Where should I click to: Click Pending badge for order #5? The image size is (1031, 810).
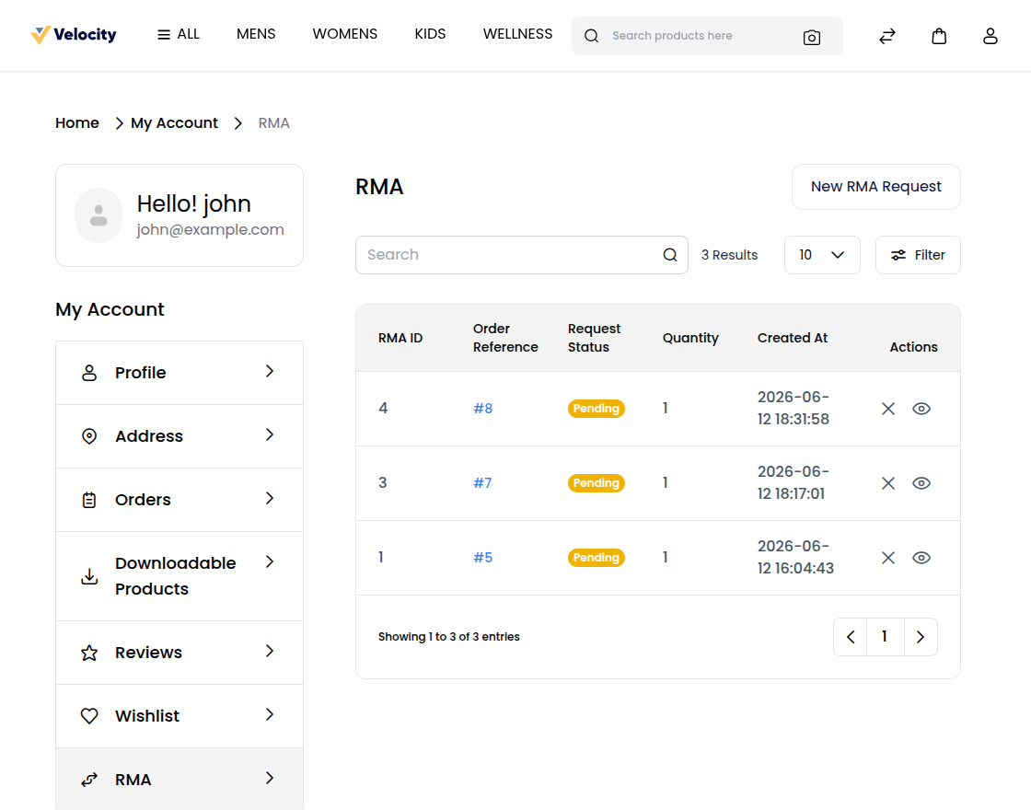coord(597,558)
